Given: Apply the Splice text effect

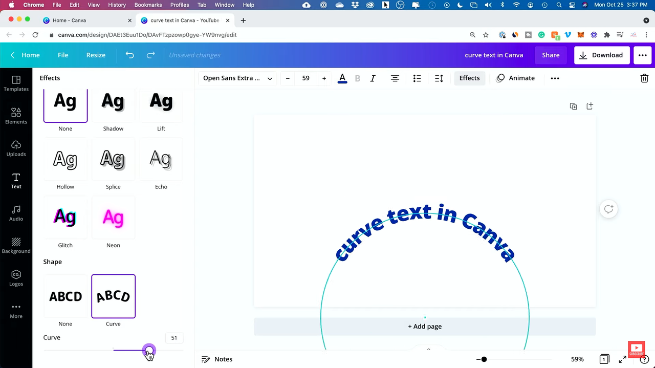Looking at the screenshot, I should point(113,159).
